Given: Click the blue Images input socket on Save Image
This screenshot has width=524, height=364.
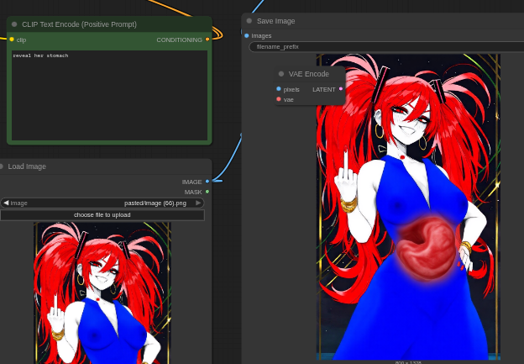Looking at the screenshot, I should [x=247, y=35].
